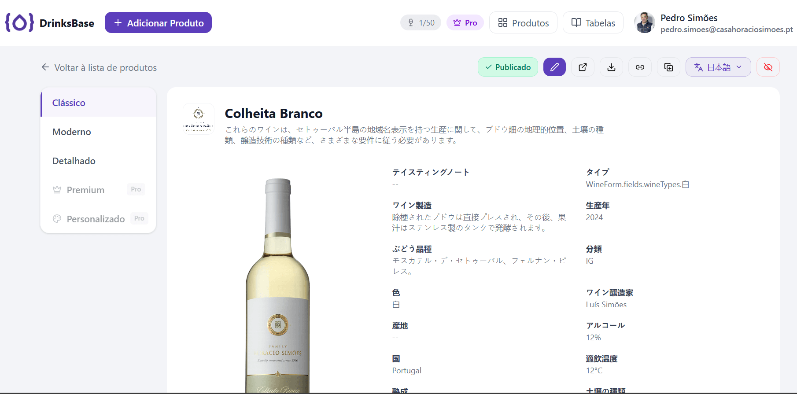Click the serving temperature 12°C

coord(594,371)
